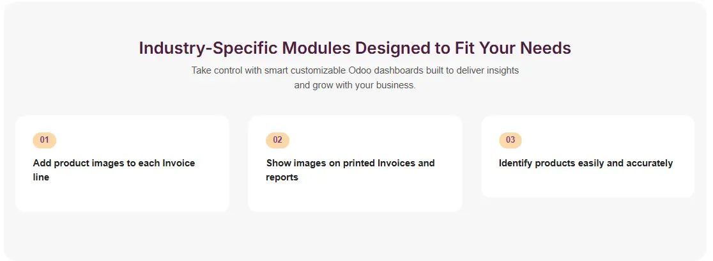Click the subtitle line starting "Take control"
Image resolution: width=713 pixels, height=261 pixels.
click(x=355, y=70)
